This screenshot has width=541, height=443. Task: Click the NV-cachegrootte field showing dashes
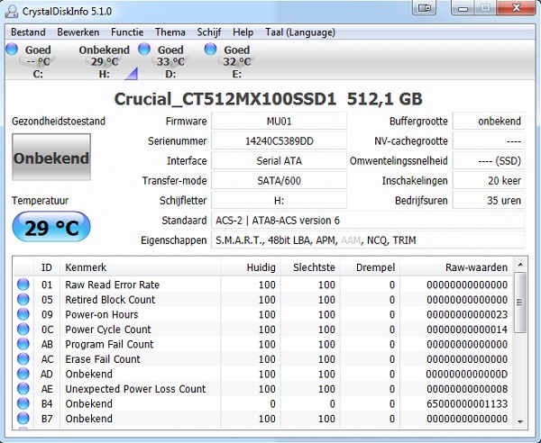489,141
